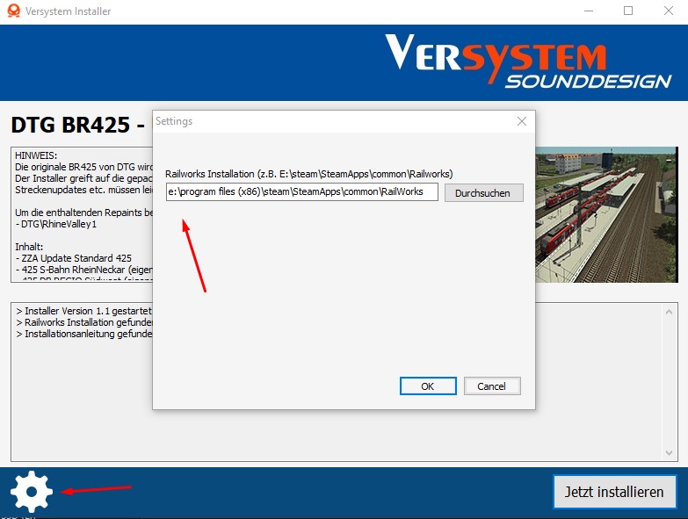The height and width of the screenshot is (519, 688).
Task: Click the log scrollbar up arrow
Action: [x=669, y=312]
